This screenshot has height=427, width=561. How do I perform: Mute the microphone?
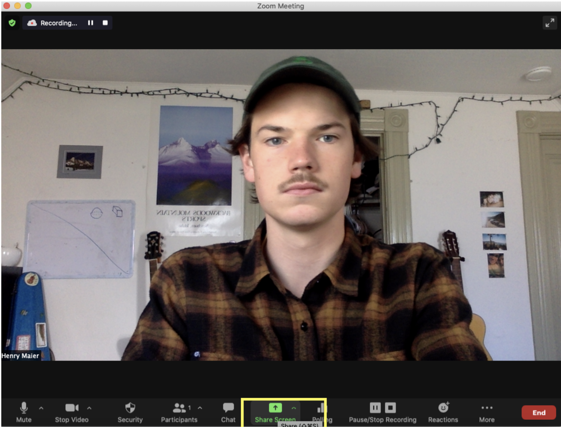pos(24,412)
